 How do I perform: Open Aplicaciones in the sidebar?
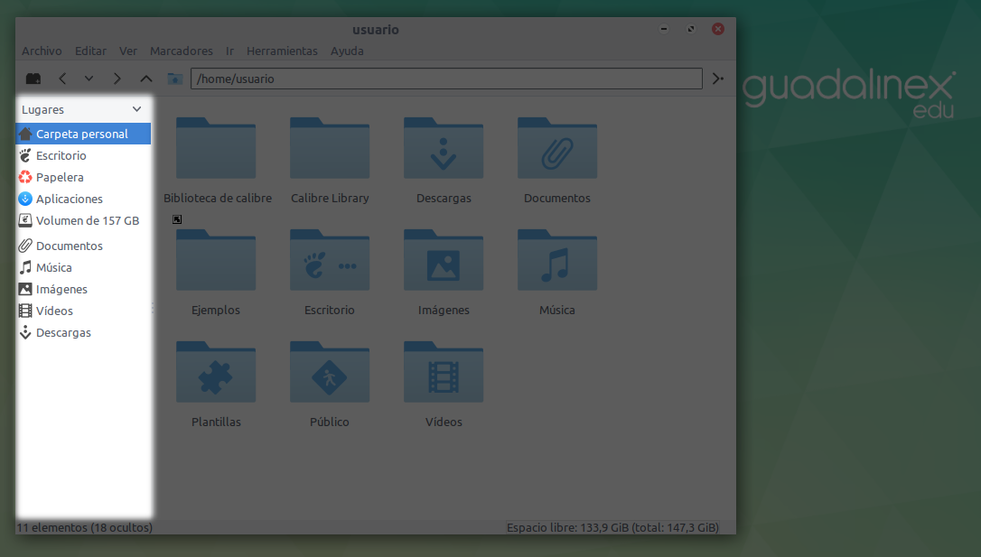click(83, 199)
